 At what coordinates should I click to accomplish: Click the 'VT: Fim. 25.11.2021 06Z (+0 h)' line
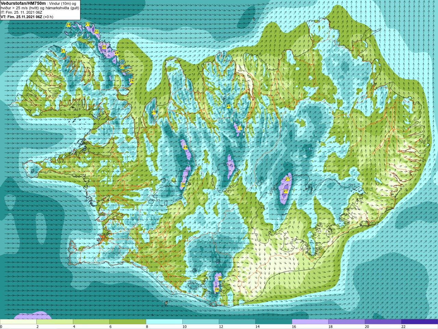click(x=27, y=17)
